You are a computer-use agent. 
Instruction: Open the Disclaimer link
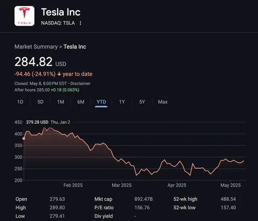[x=80, y=83]
